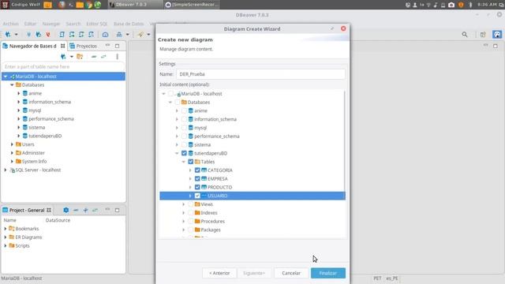Open the SimpleScreenRecorder taskbar entry

coord(193,5)
